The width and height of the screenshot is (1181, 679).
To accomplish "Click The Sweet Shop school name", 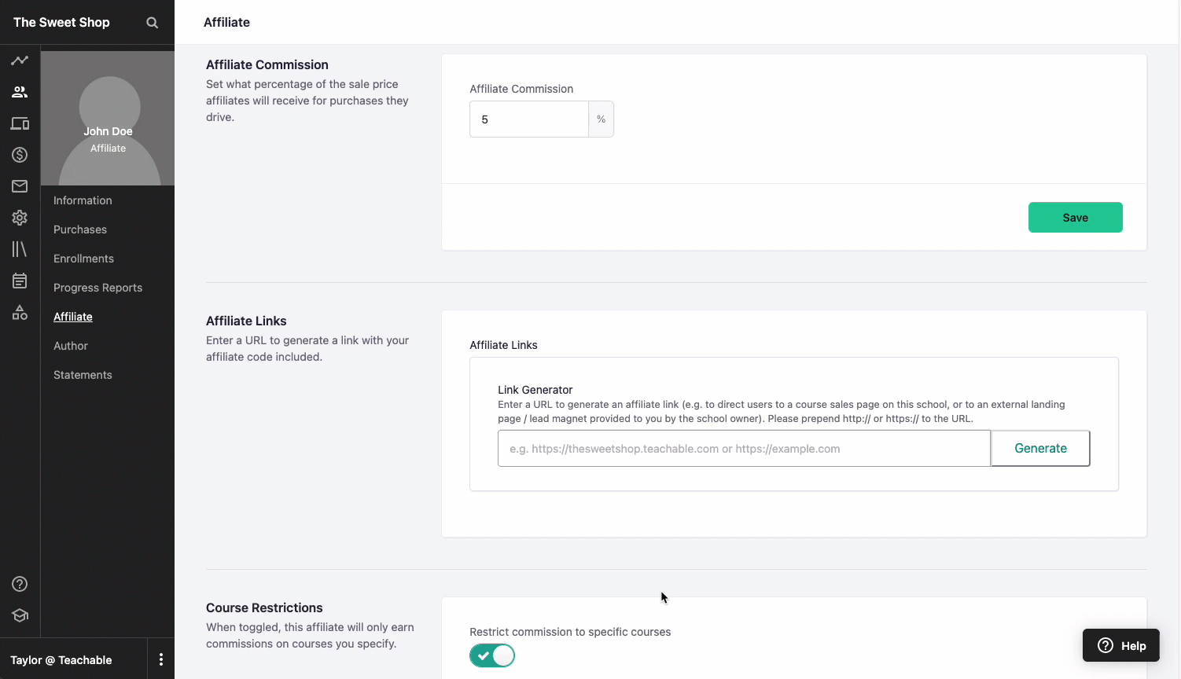I will pyautogui.click(x=61, y=22).
